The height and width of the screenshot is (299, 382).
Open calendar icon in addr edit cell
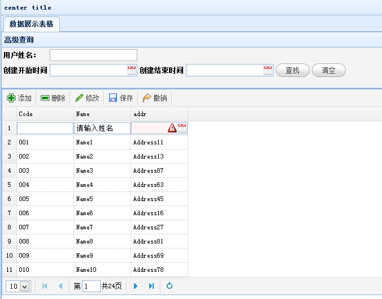tap(182, 128)
